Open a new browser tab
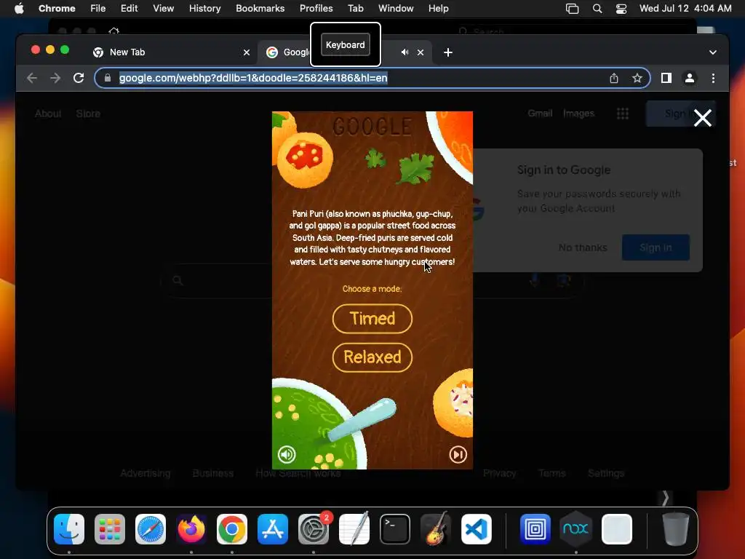 (448, 52)
